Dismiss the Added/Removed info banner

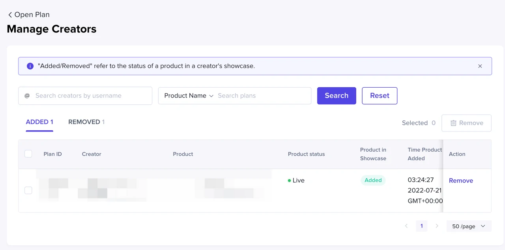click(x=480, y=66)
